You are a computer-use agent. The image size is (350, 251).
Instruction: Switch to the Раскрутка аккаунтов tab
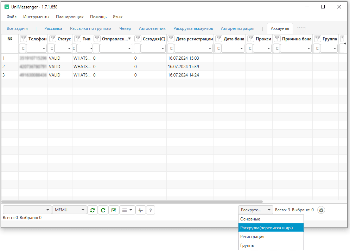coord(193,28)
